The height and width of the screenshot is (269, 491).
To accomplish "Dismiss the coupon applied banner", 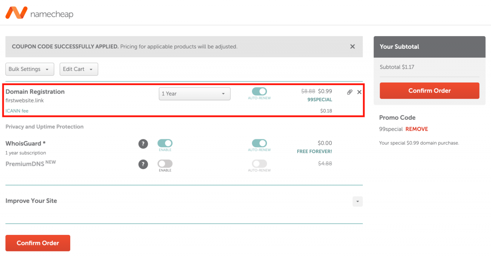I will click(352, 46).
